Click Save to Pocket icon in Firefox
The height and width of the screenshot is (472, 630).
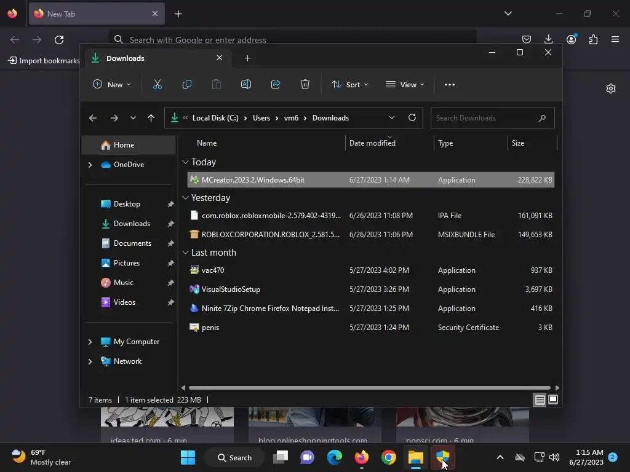(x=527, y=39)
